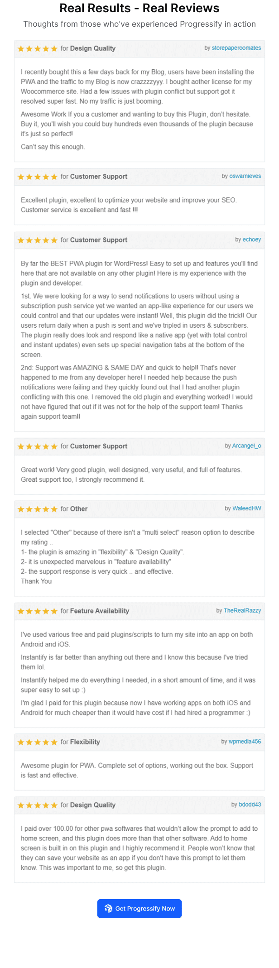The height and width of the screenshot is (968, 279).
Task: Open storepaperoomates reviewer profile link
Action: coord(236,48)
